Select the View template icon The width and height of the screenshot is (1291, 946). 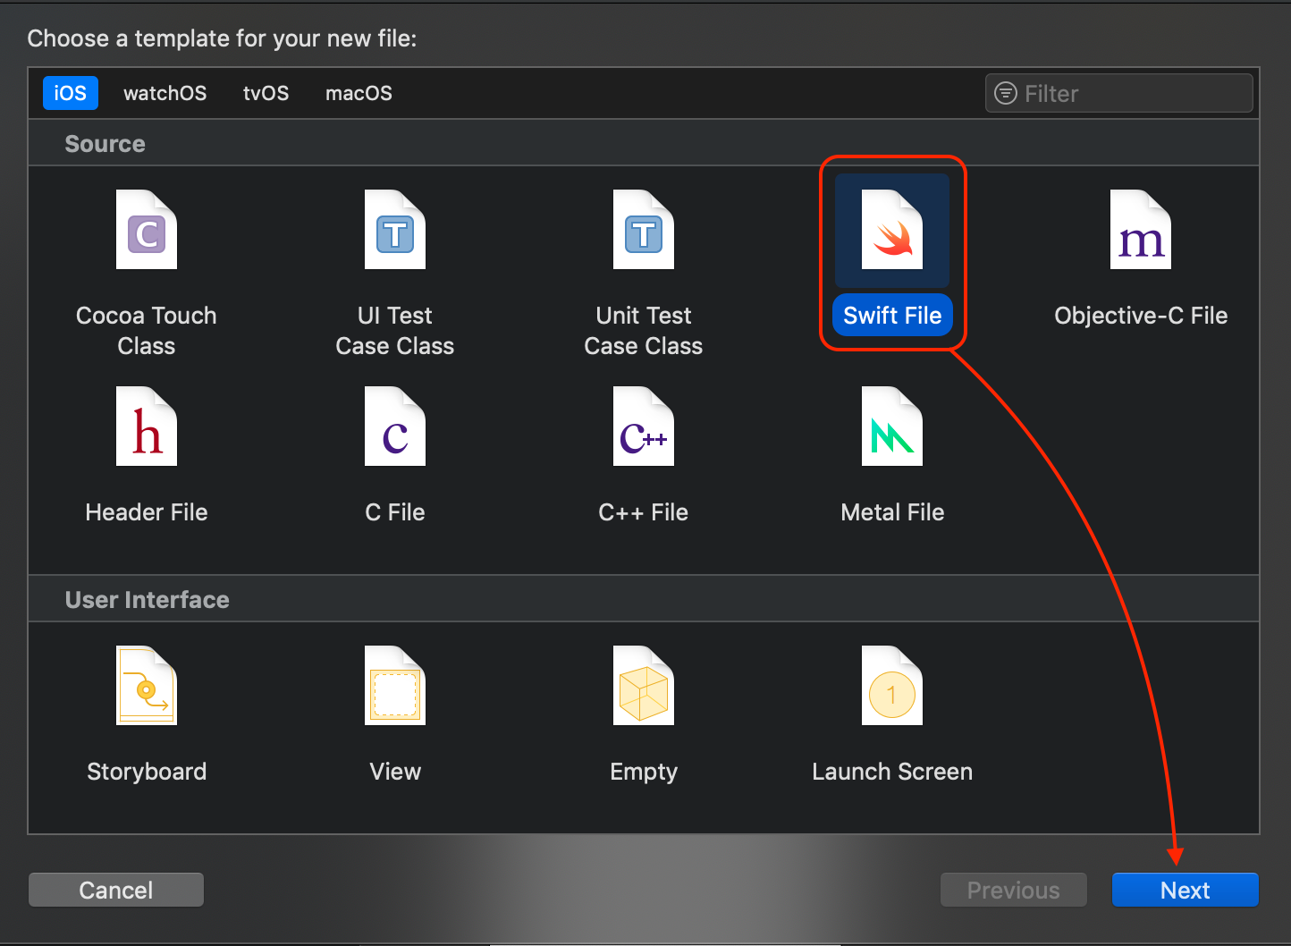(x=395, y=686)
